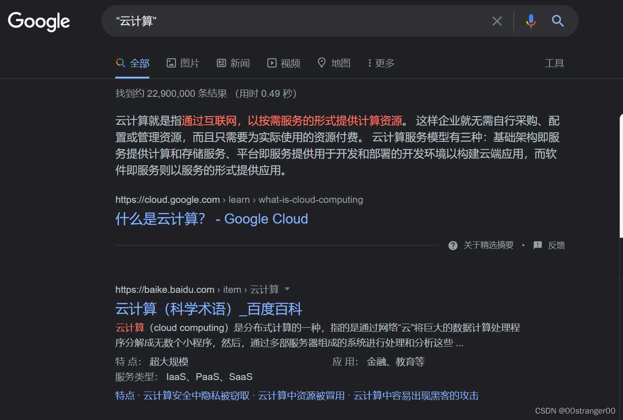Expand the dropdown arrow after baike.baidu.com URL
Screen dimensions: 623x420
pyautogui.click(x=287, y=289)
